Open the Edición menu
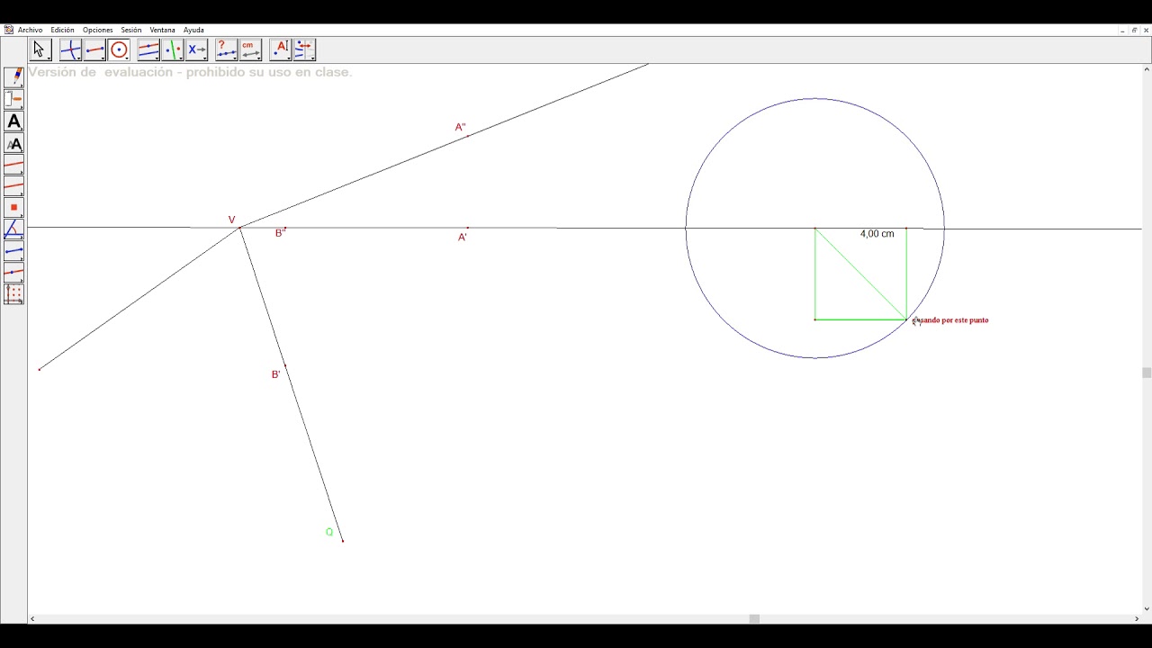Viewport: 1152px width, 648px height. (x=62, y=30)
